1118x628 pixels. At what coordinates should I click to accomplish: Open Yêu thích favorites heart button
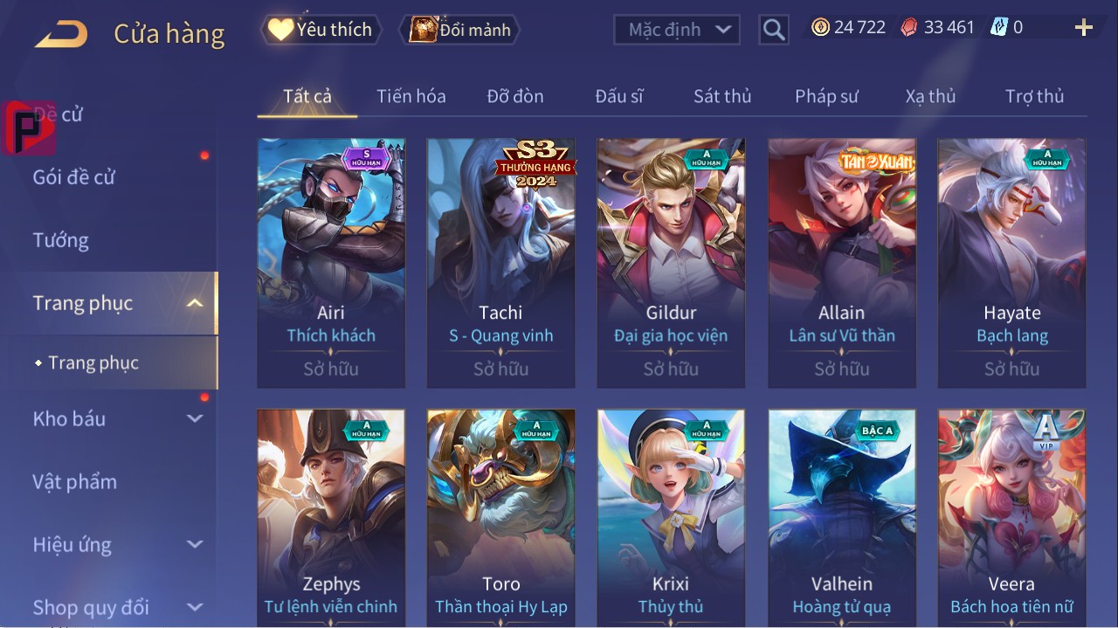pyautogui.click(x=321, y=30)
